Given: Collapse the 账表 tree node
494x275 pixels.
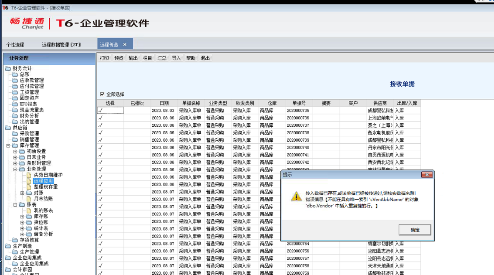Looking at the screenshot, I should pos(15,205).
